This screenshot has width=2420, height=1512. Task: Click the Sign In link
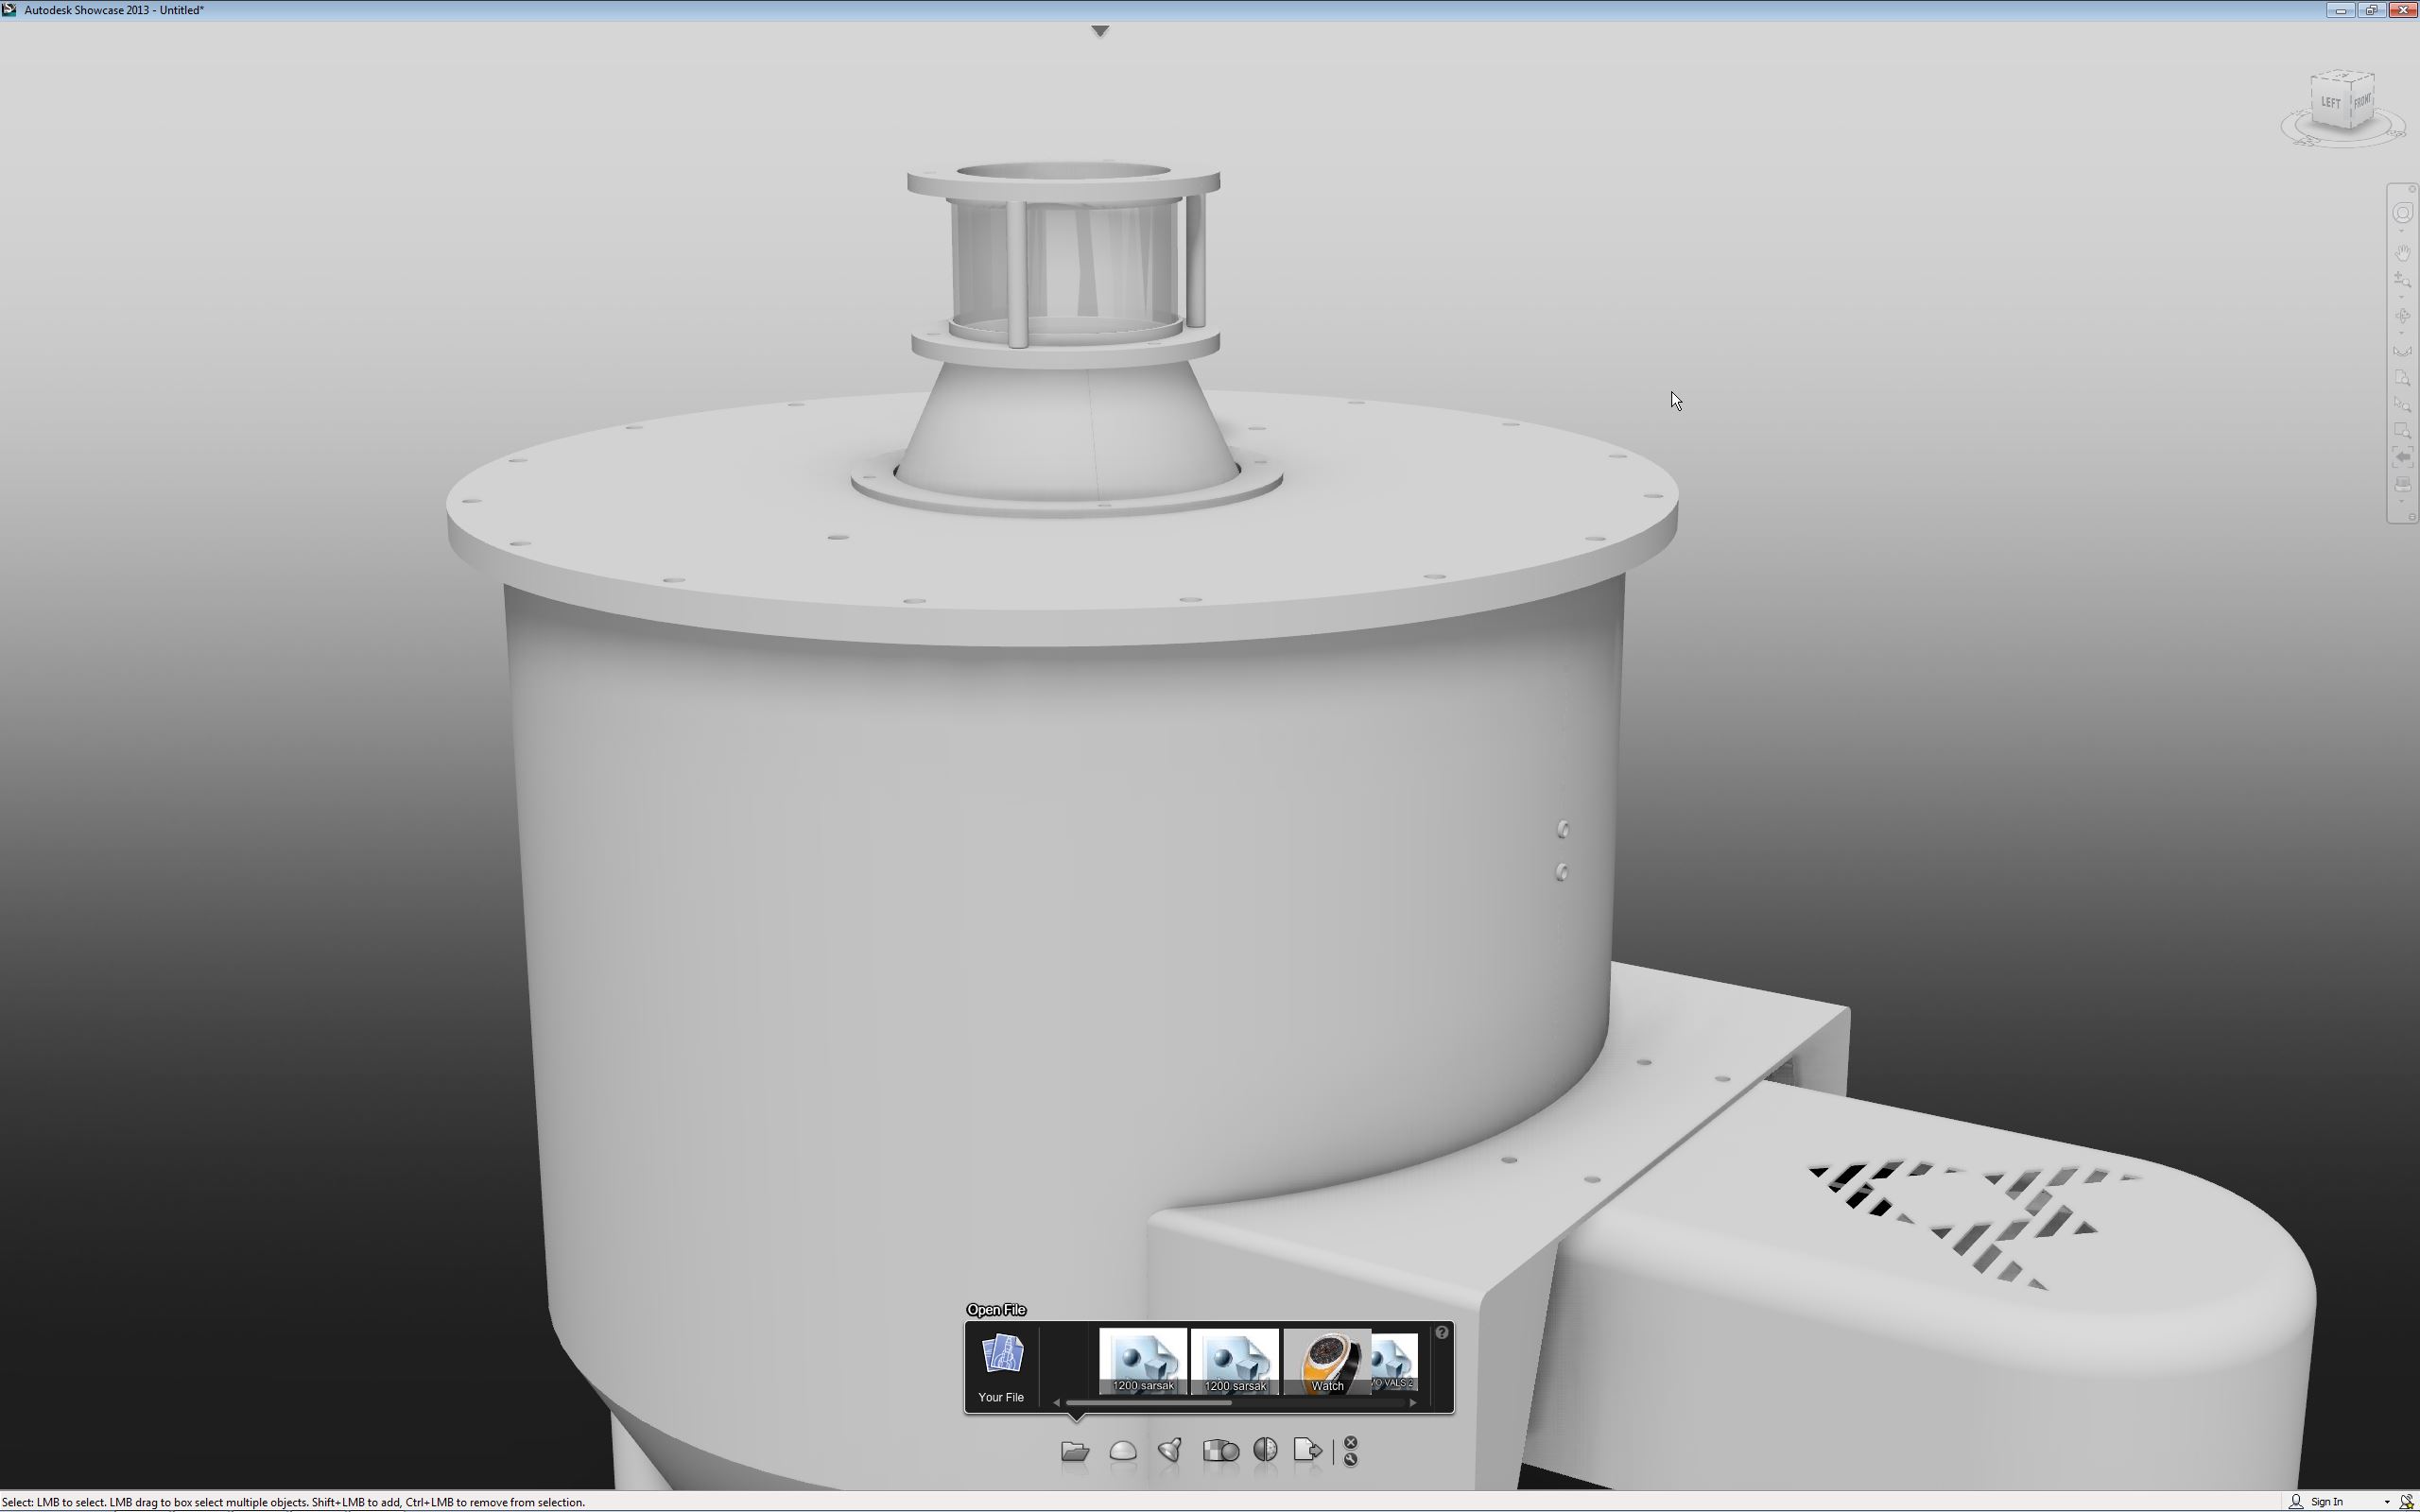(x=2326, y=1502)
